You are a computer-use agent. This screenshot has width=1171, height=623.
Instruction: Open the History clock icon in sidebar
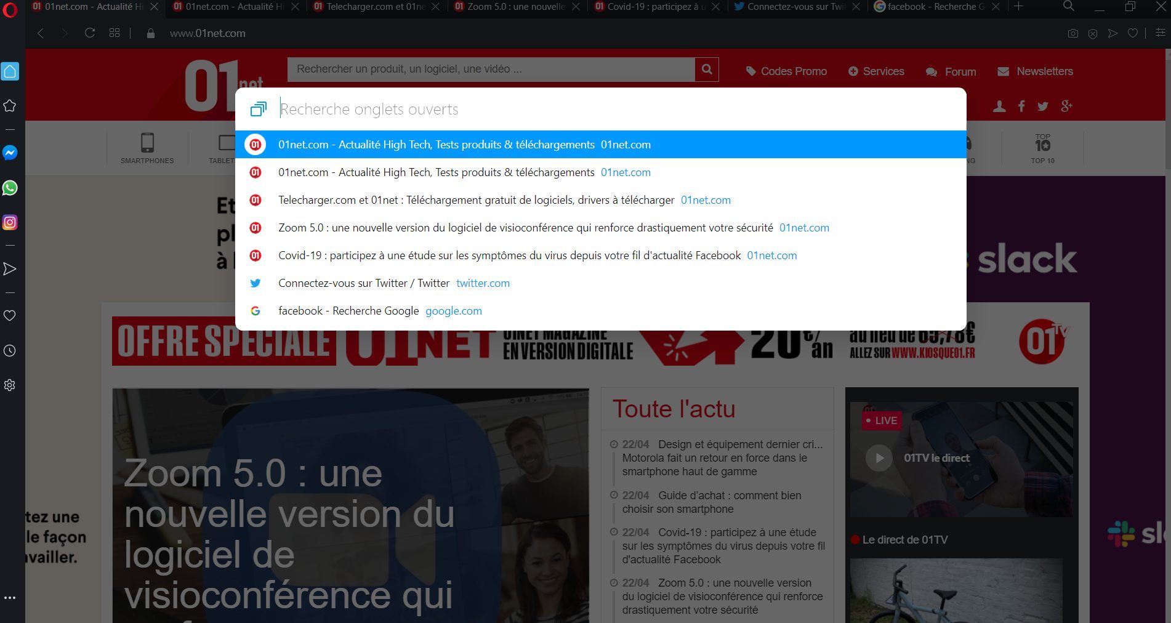pyautogui.click(x=10, y=350)
